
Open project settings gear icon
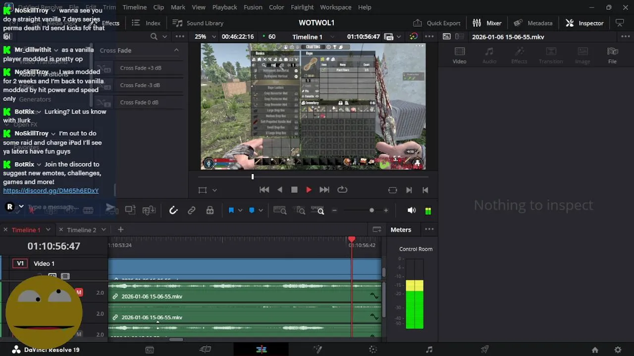click(618, 350)
